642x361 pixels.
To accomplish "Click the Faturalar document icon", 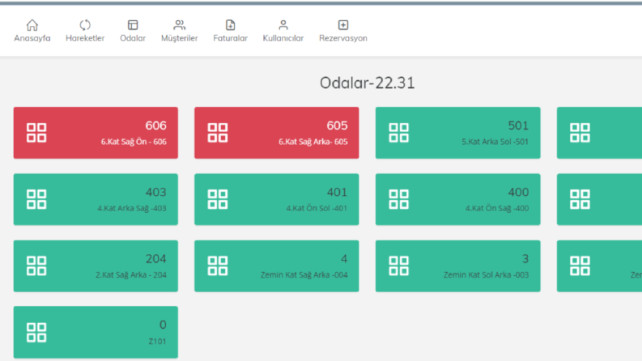I will 231,25.
